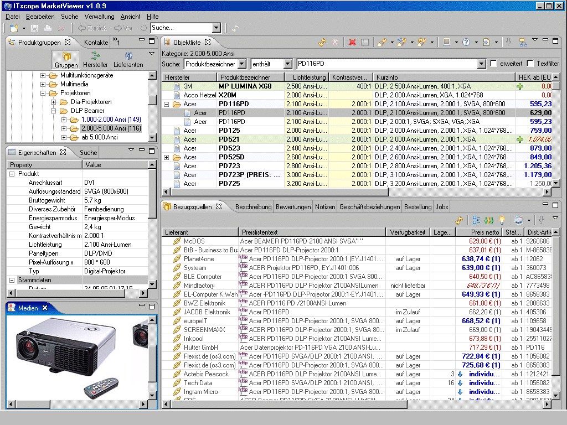
Task: Switch to the Geschäftsbeziehungen tab
Action: 369,207
